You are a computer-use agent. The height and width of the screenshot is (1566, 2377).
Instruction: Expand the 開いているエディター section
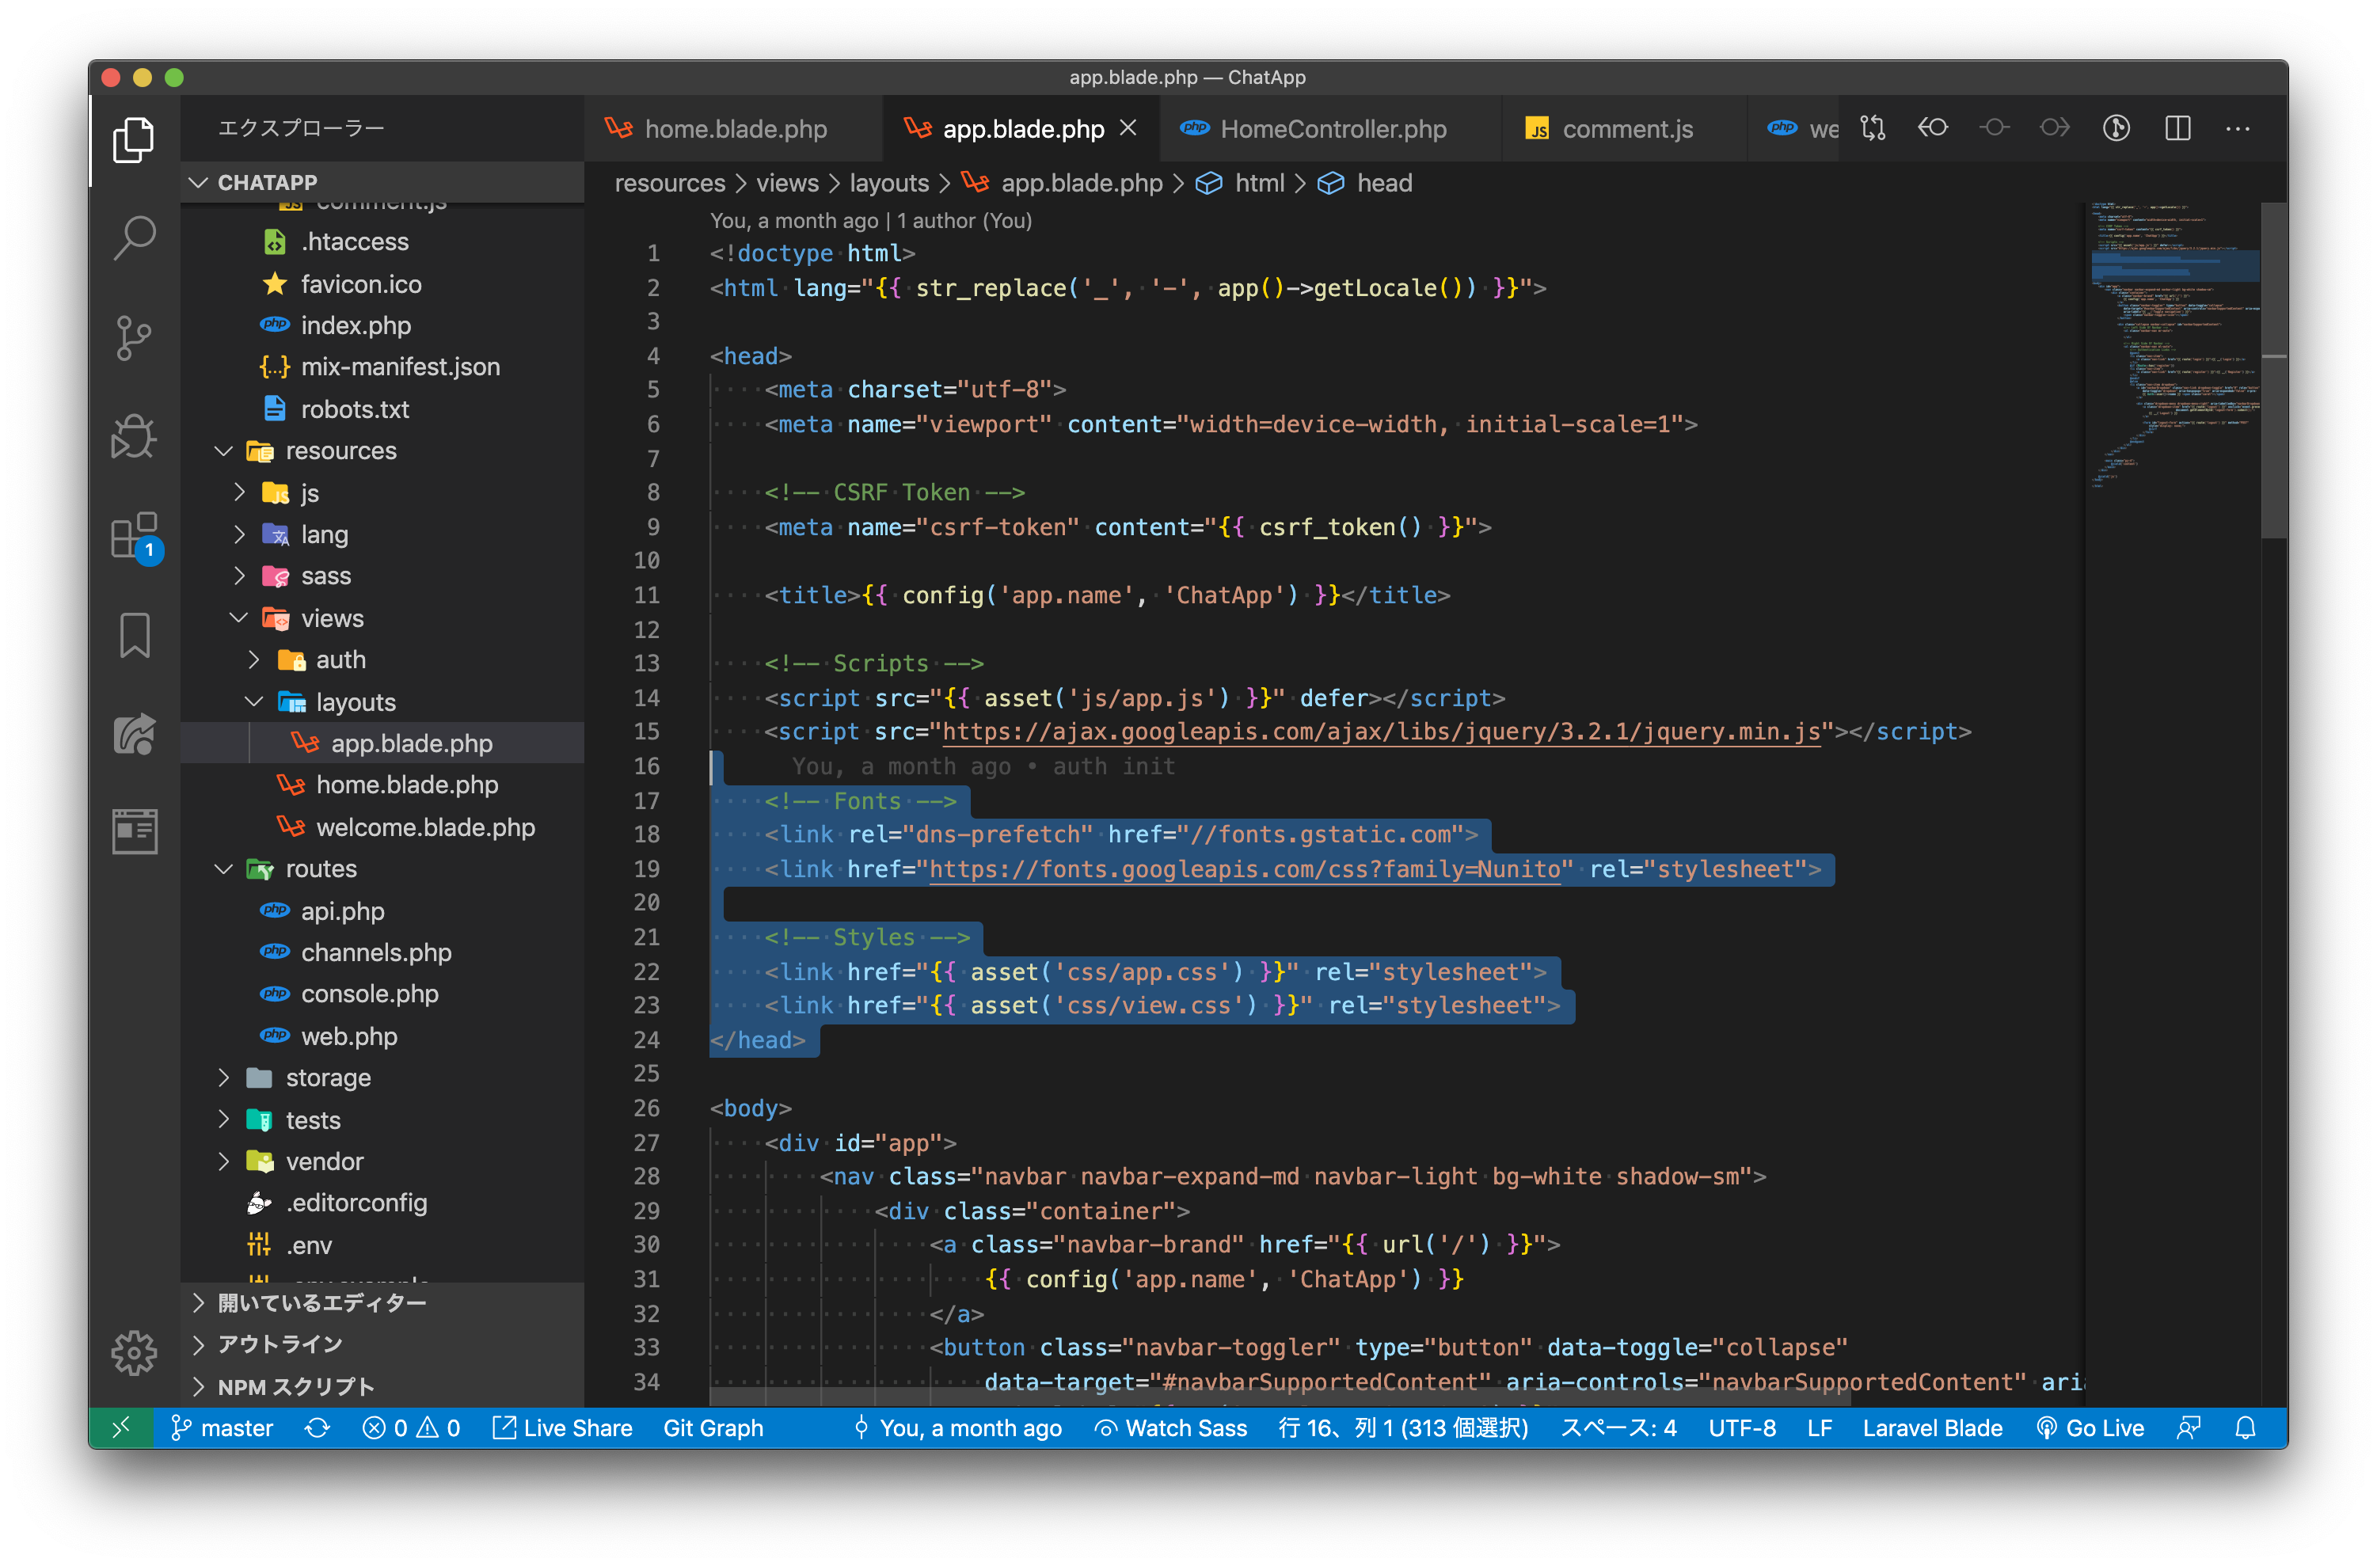click(383, 1303)
